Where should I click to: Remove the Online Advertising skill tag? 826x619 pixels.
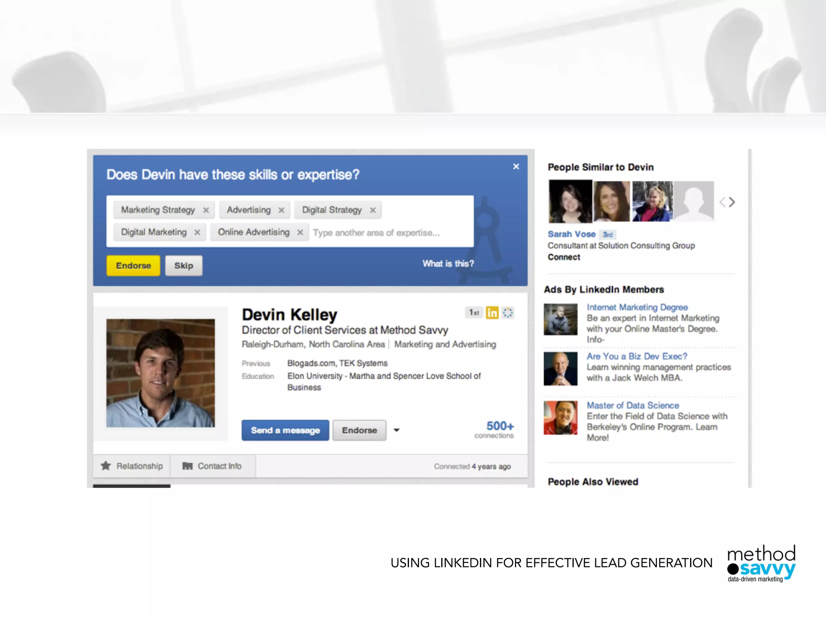300,232
